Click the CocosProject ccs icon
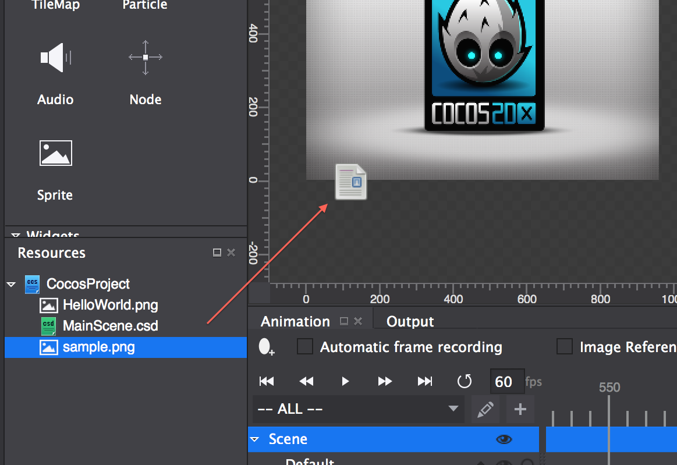This screenshot has width=677, height=465. (x=33, y=284)
